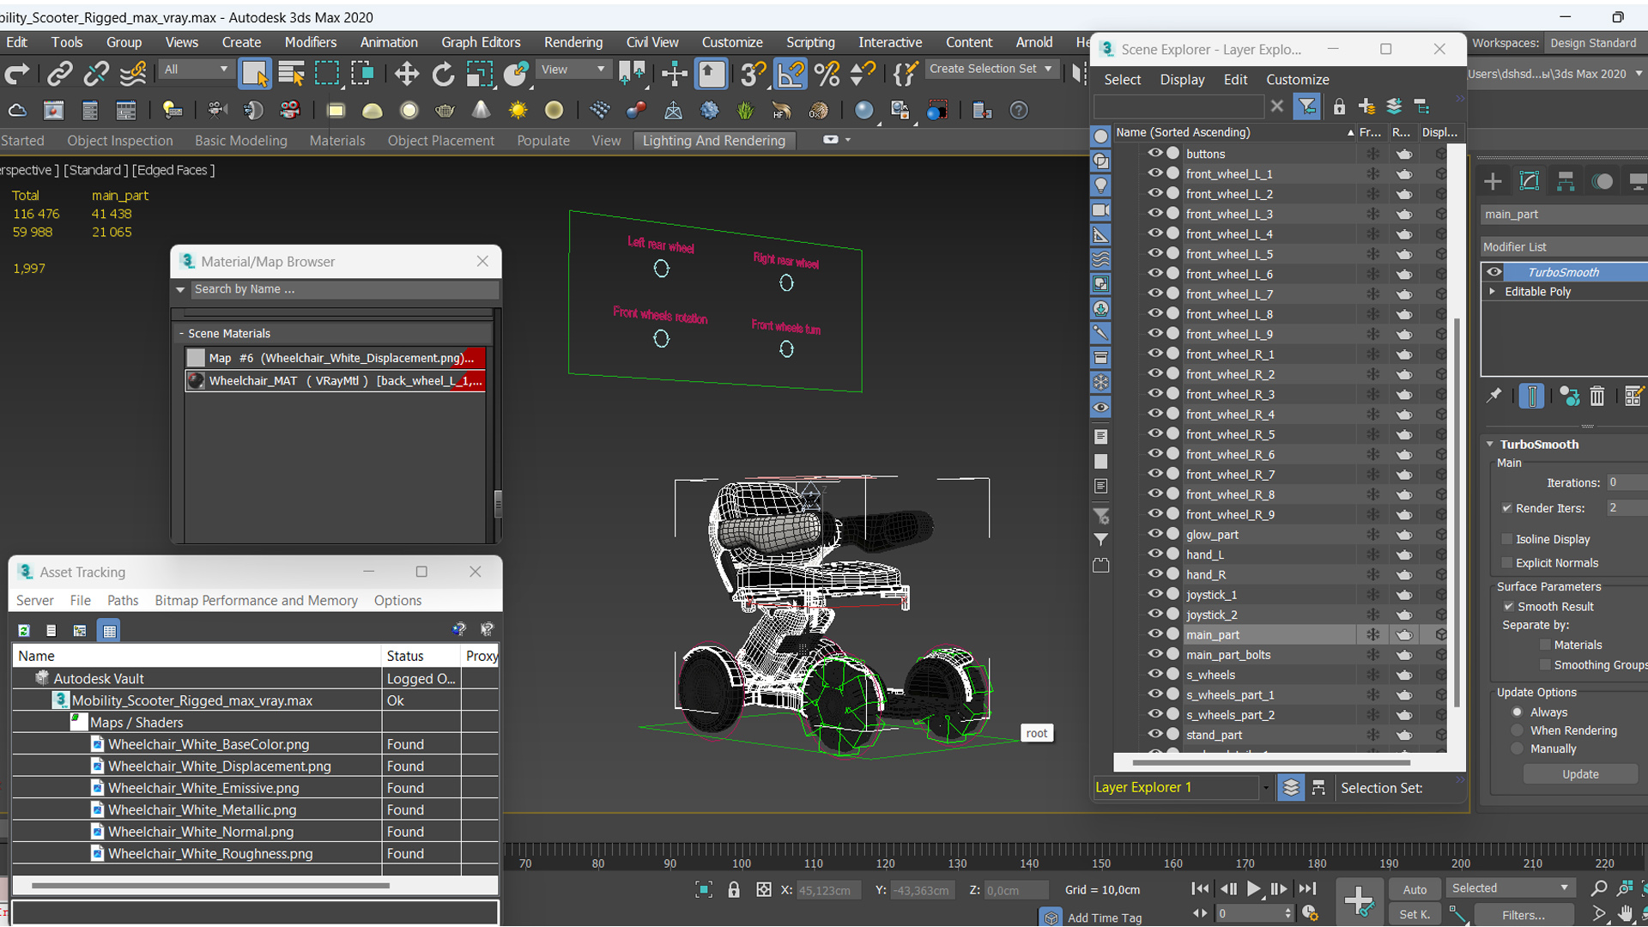Toggle the Smooth Result checkbox
The width and height of the screenshot is (1648, 927).
[x=1508, y=606]
